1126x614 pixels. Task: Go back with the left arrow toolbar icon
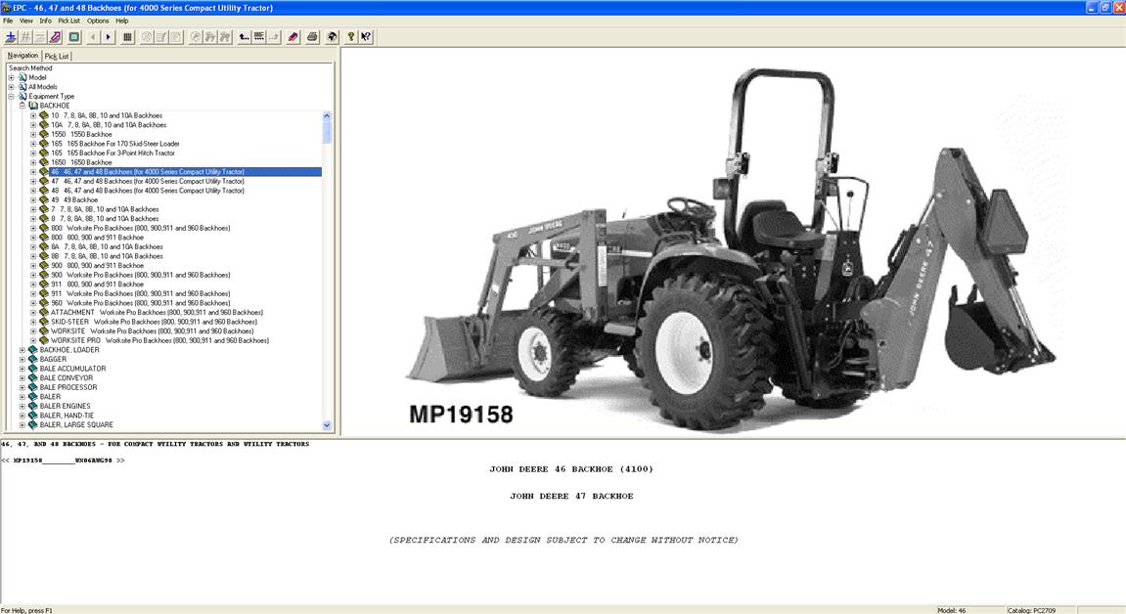93,36
